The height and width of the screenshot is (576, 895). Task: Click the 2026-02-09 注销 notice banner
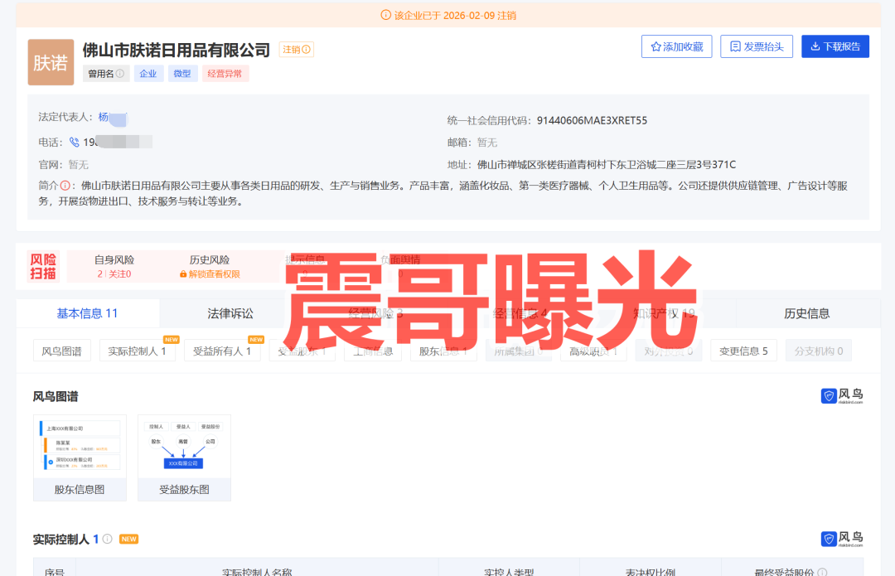coord(447,14)
